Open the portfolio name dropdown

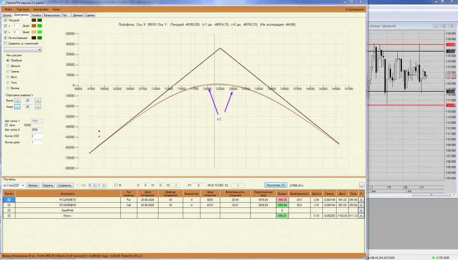[x=14, y=185]
